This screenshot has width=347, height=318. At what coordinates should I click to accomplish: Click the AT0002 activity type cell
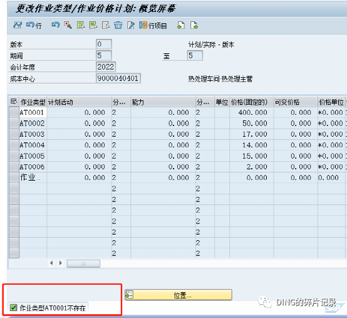click(x=33, y=123)
